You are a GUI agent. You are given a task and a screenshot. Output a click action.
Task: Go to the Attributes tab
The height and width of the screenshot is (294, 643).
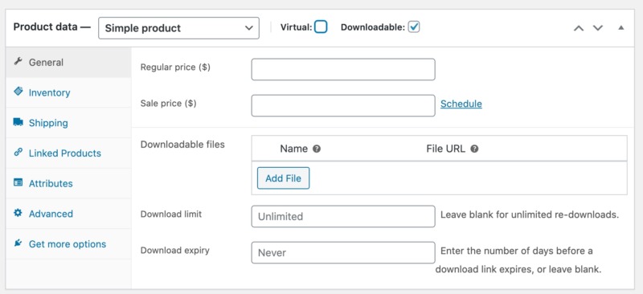[68, 183]
